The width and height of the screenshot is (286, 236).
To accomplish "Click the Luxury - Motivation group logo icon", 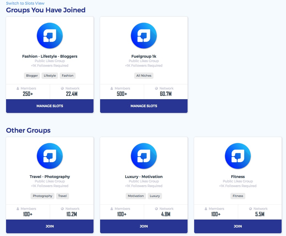I will pyautogui.click(x=144, y=156).
